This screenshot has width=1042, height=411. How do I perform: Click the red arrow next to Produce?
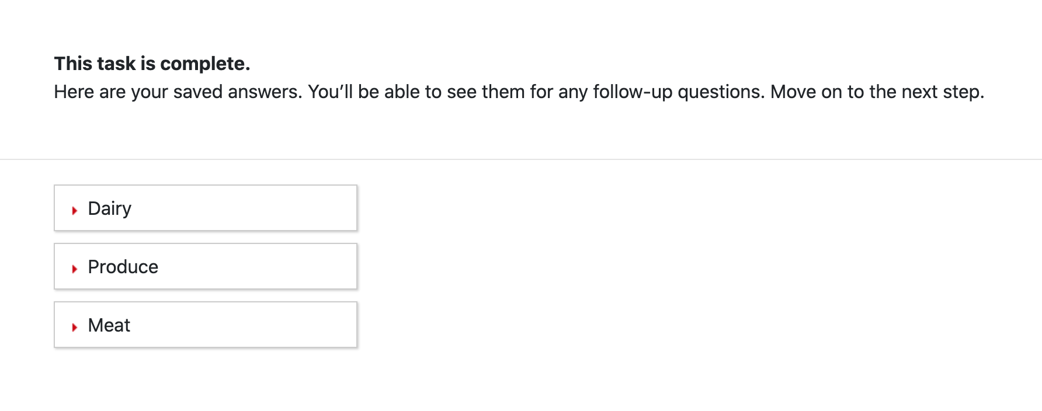pos(75,269)
